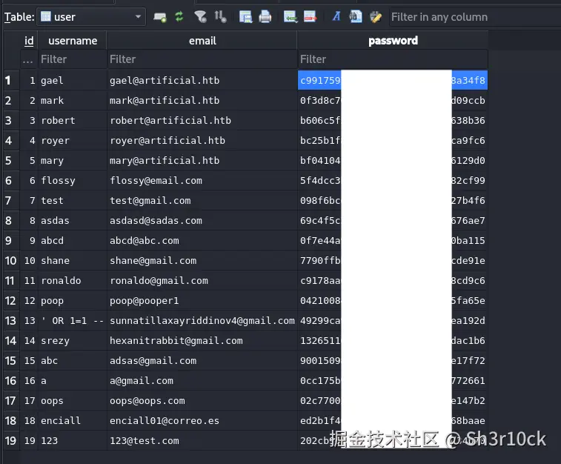
Task: Click the id column filter box showing '...'
Action: pos(29,59)
